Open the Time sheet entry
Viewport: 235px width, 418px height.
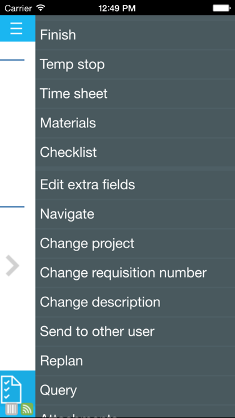[x=135, y=94]
